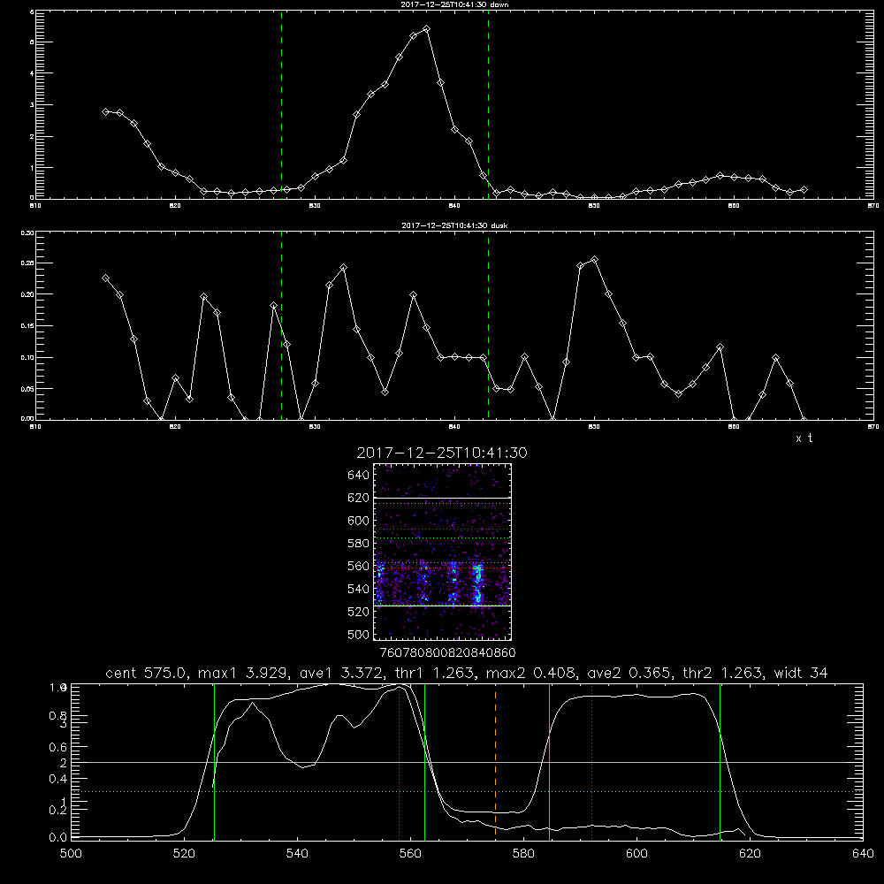Click the 'widt 34' statistic
Image resolution: width=884 pixels, height=884 pixels.
click(801, 673)
